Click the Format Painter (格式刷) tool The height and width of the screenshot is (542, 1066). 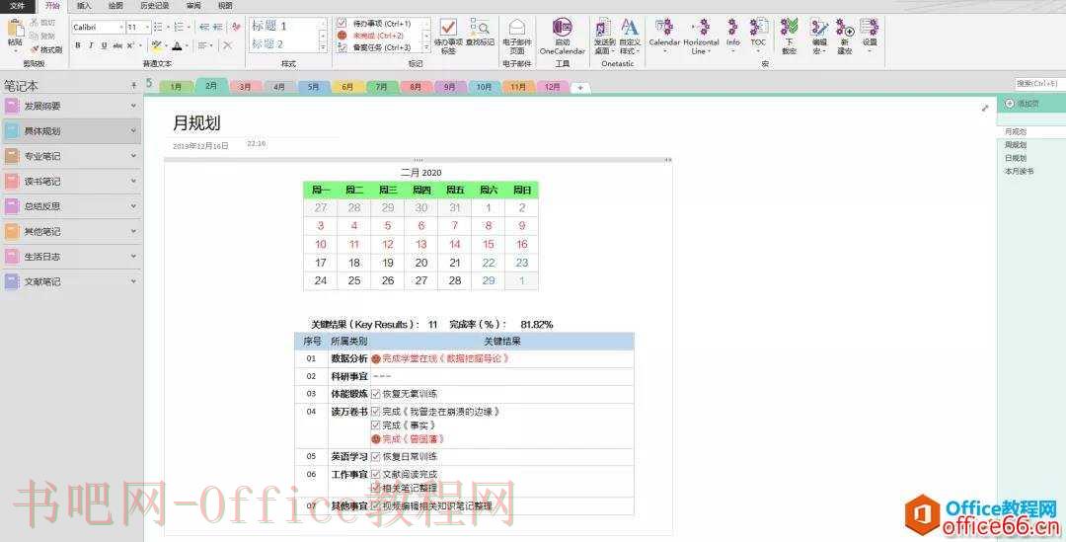click(x=46, y=49)
